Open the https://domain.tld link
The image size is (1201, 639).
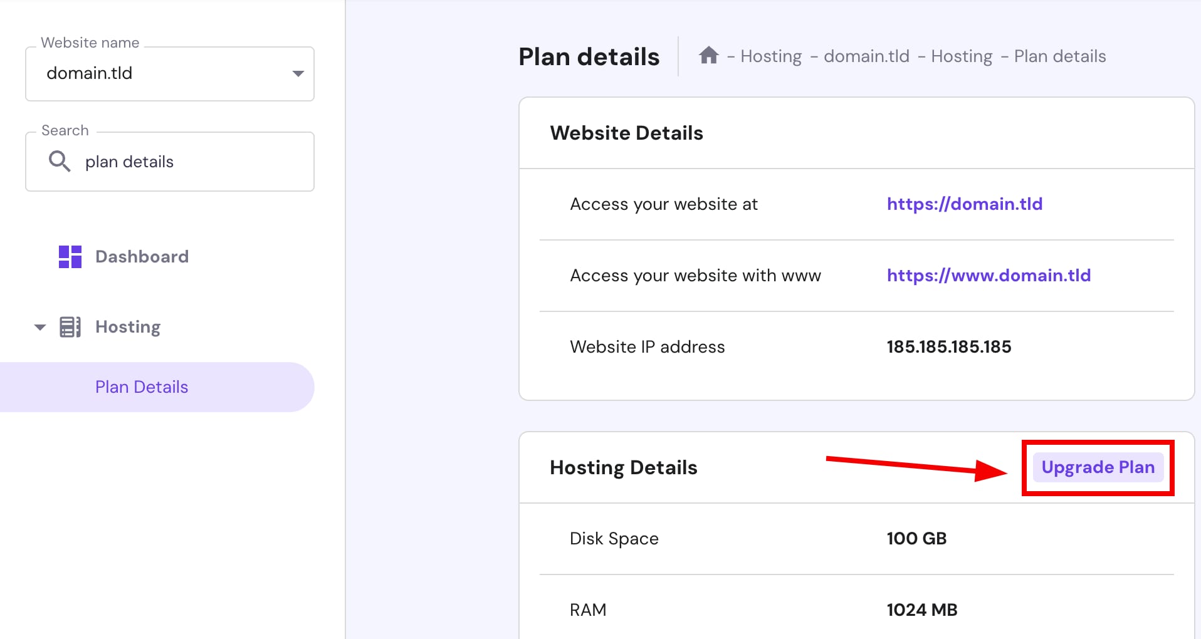(965, 204)
